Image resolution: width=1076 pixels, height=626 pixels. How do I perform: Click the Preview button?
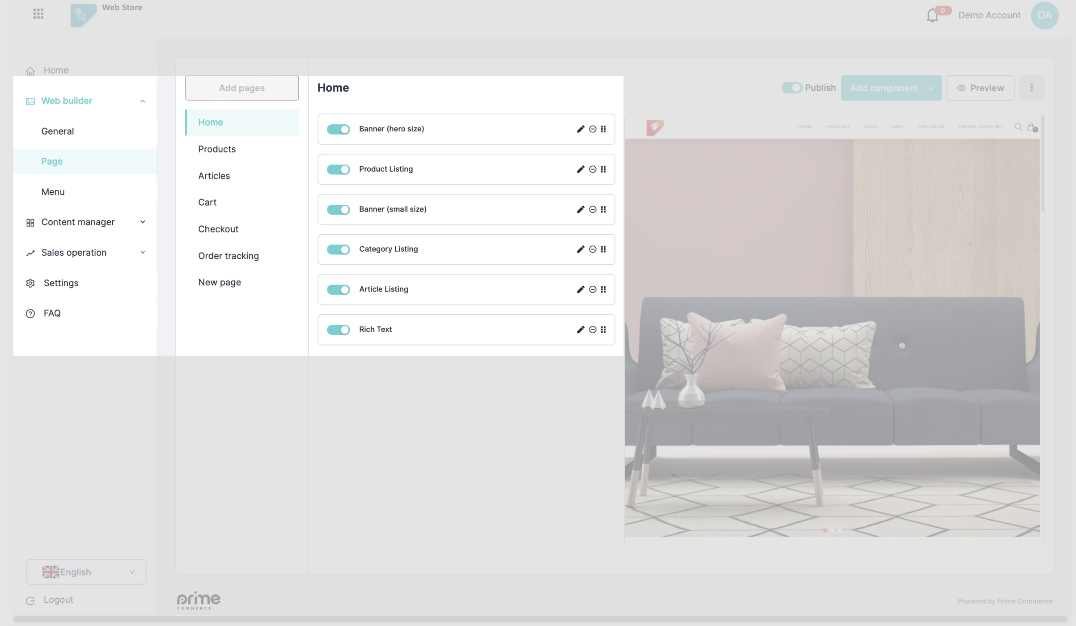pos(980,88)
